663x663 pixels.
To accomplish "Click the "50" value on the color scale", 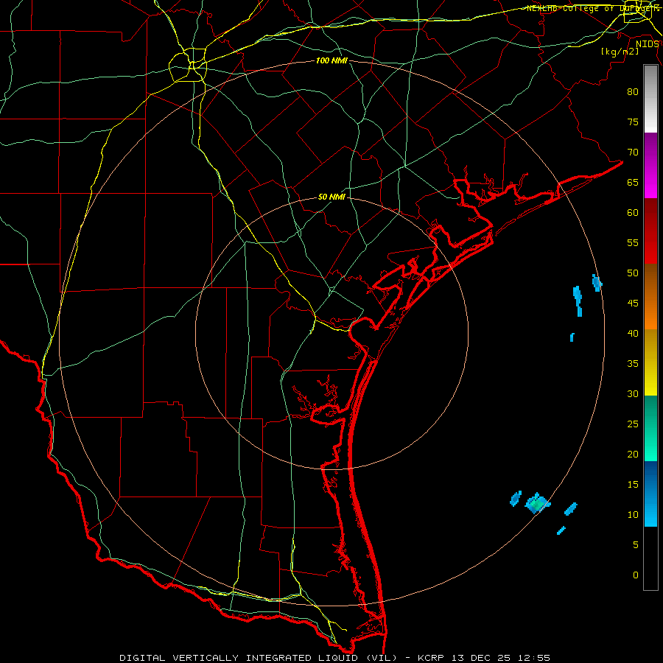I will pyautogui.click(x=633, y=273).
